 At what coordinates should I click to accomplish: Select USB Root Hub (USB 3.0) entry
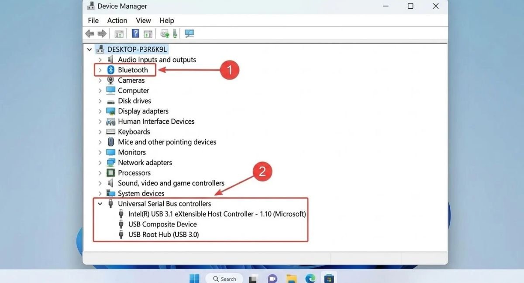(164, 235)
